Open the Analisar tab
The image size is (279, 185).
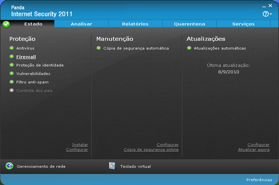click(82, 24)
